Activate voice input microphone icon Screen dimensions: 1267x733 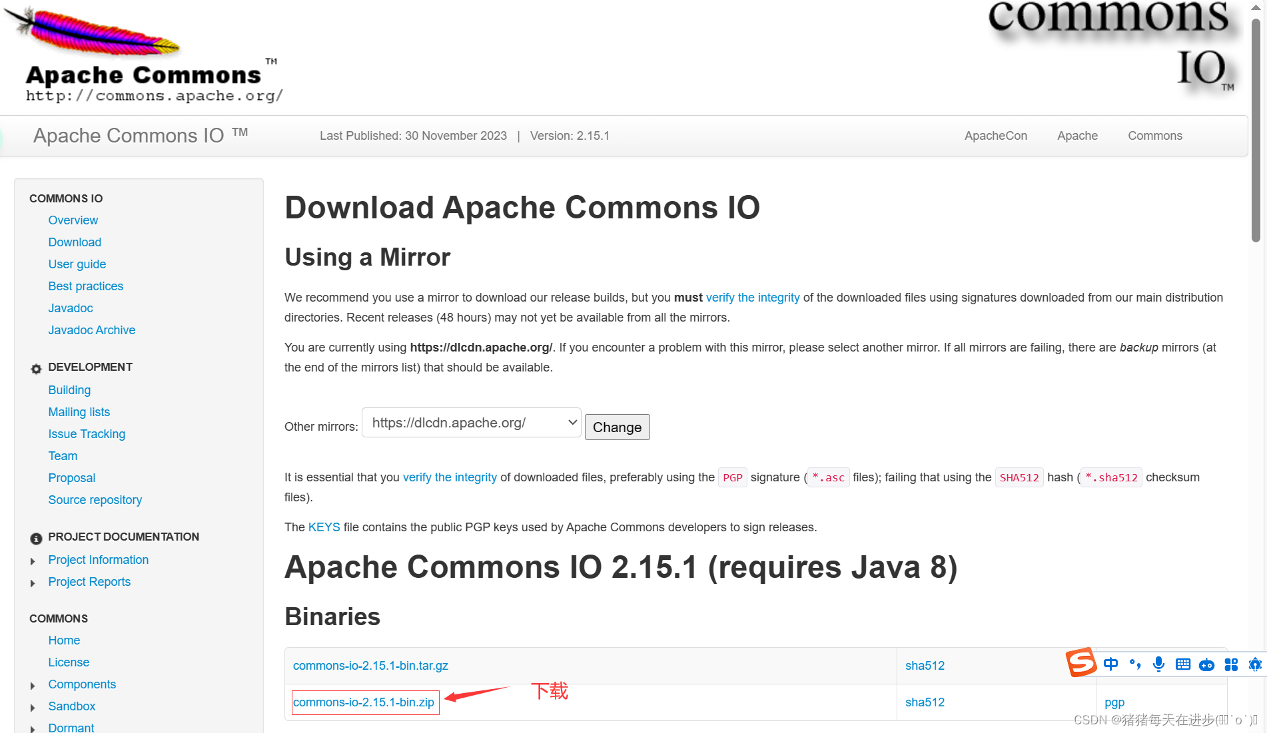[x=1159, y=664]
